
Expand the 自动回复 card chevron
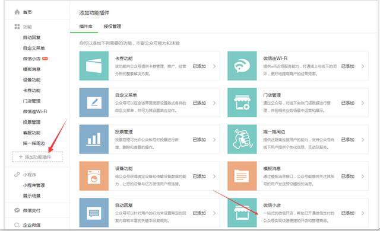tap(214, 213)
